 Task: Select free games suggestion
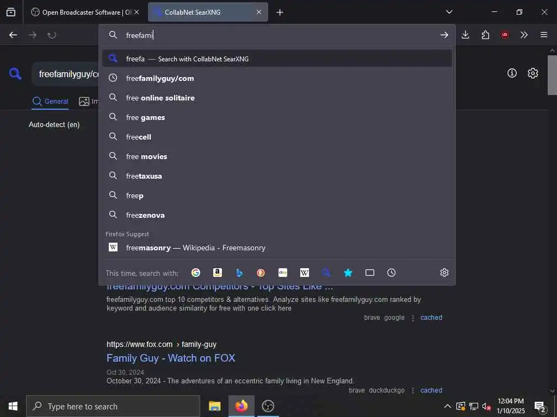click(x=277, y=117)
